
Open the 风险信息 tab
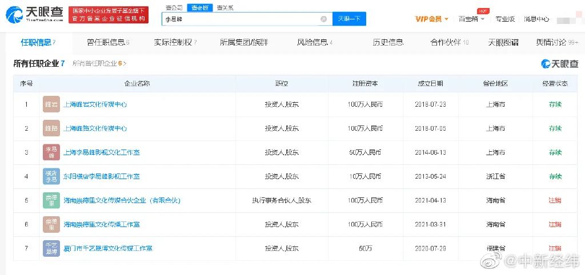314,42
